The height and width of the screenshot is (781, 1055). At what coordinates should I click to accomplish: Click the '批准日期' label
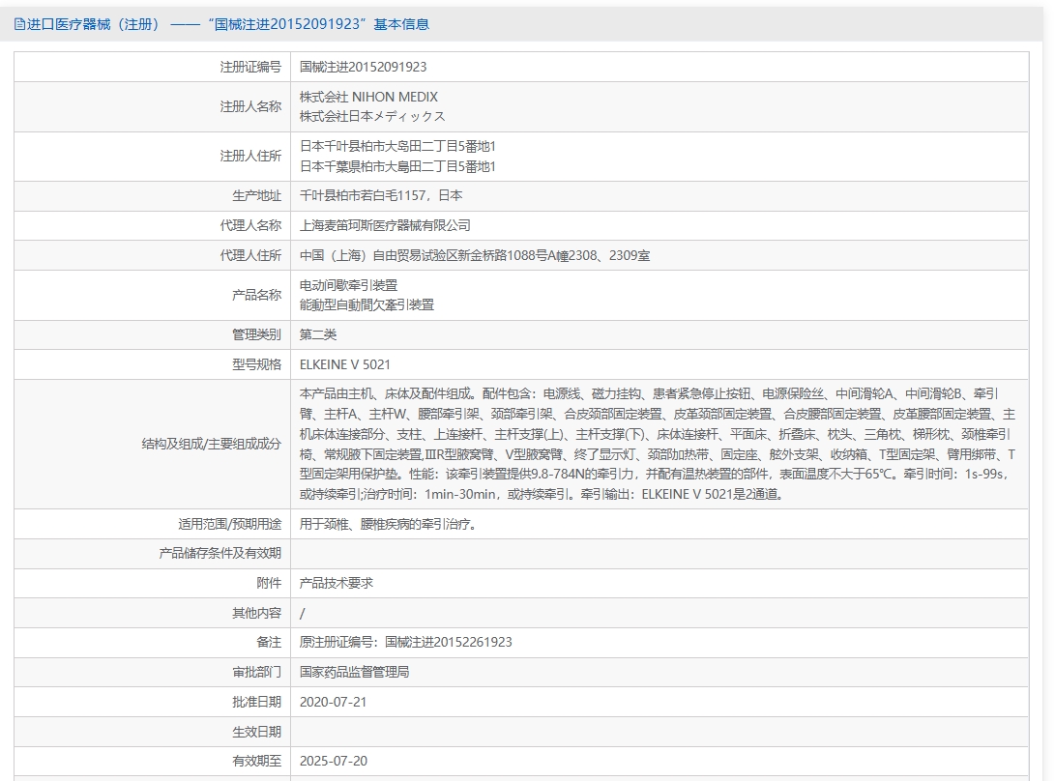coord(256,703)
